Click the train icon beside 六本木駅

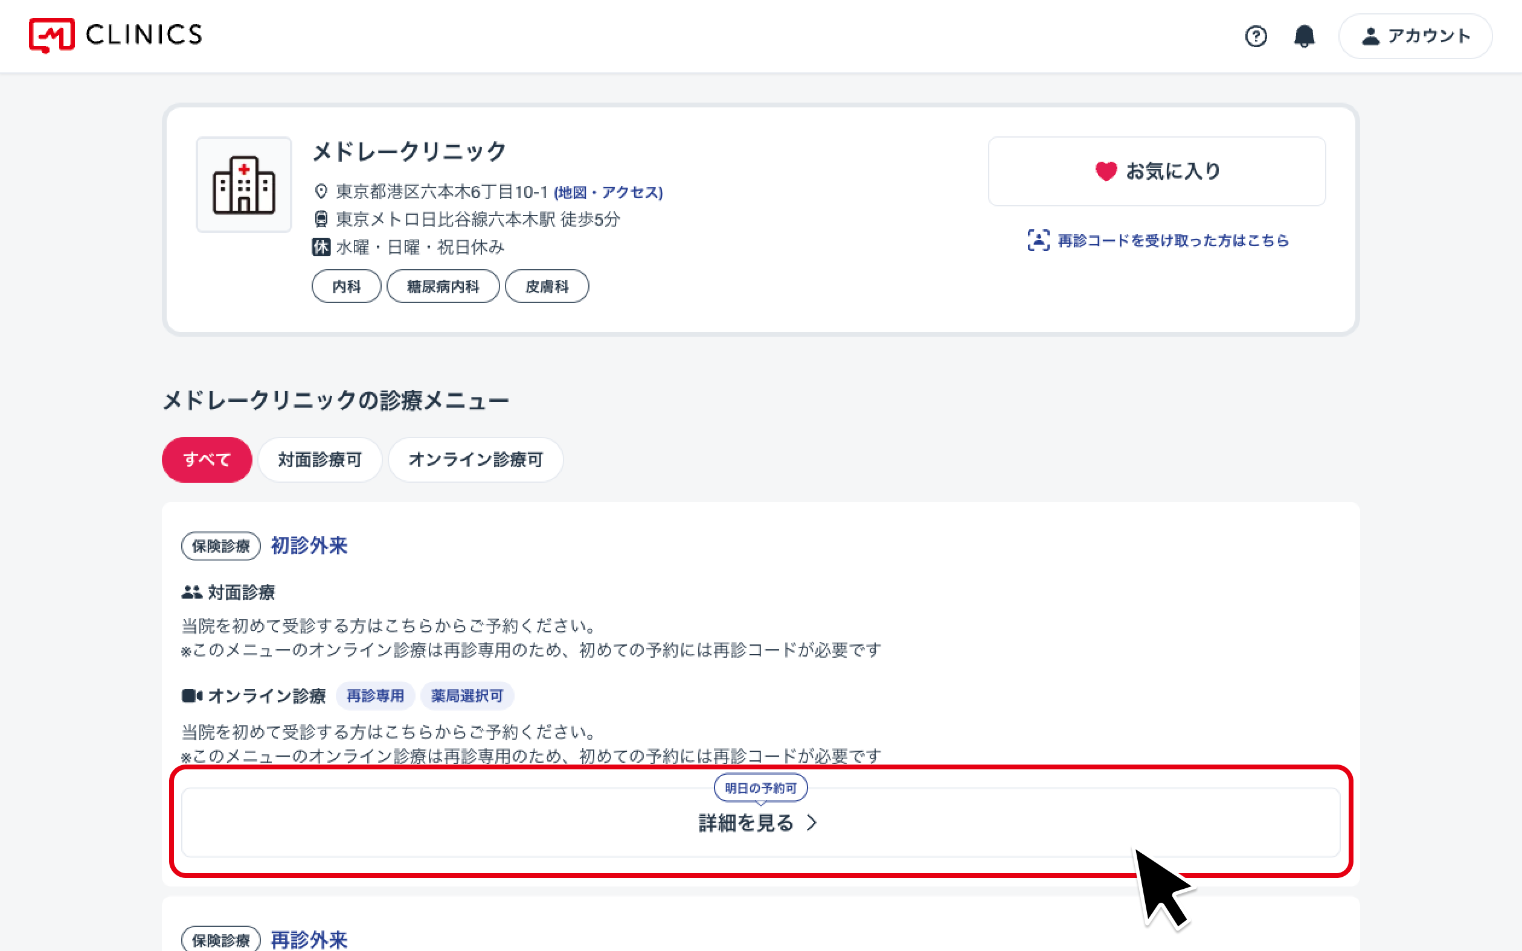coord(321,219)
